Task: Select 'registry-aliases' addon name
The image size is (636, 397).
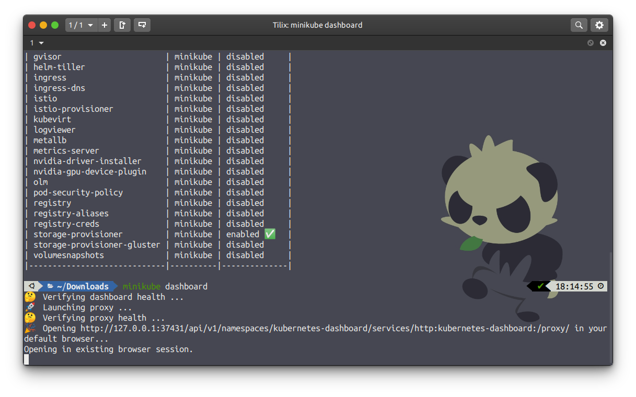Action: tap(71, 213)
